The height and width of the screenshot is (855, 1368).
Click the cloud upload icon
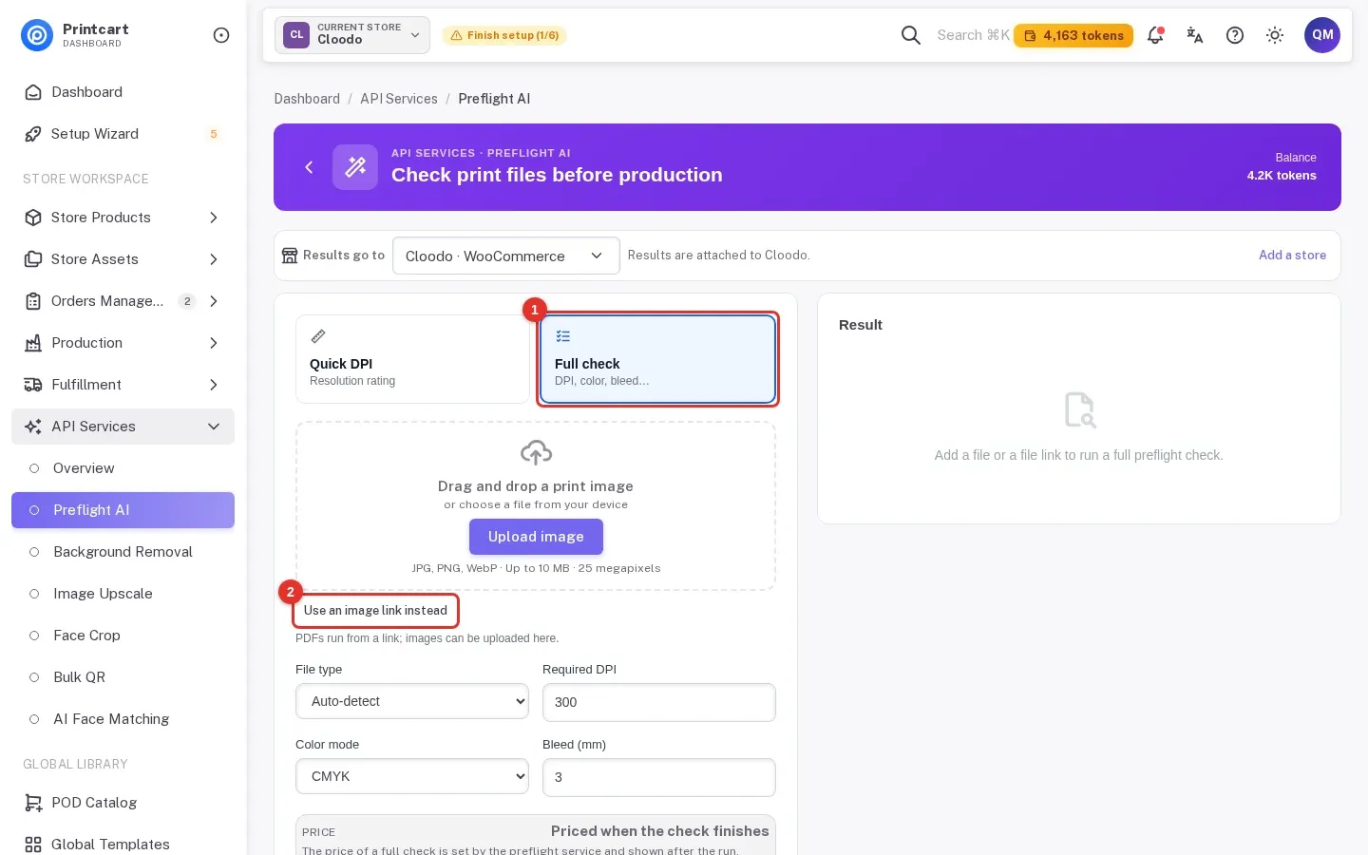[536, 452]
